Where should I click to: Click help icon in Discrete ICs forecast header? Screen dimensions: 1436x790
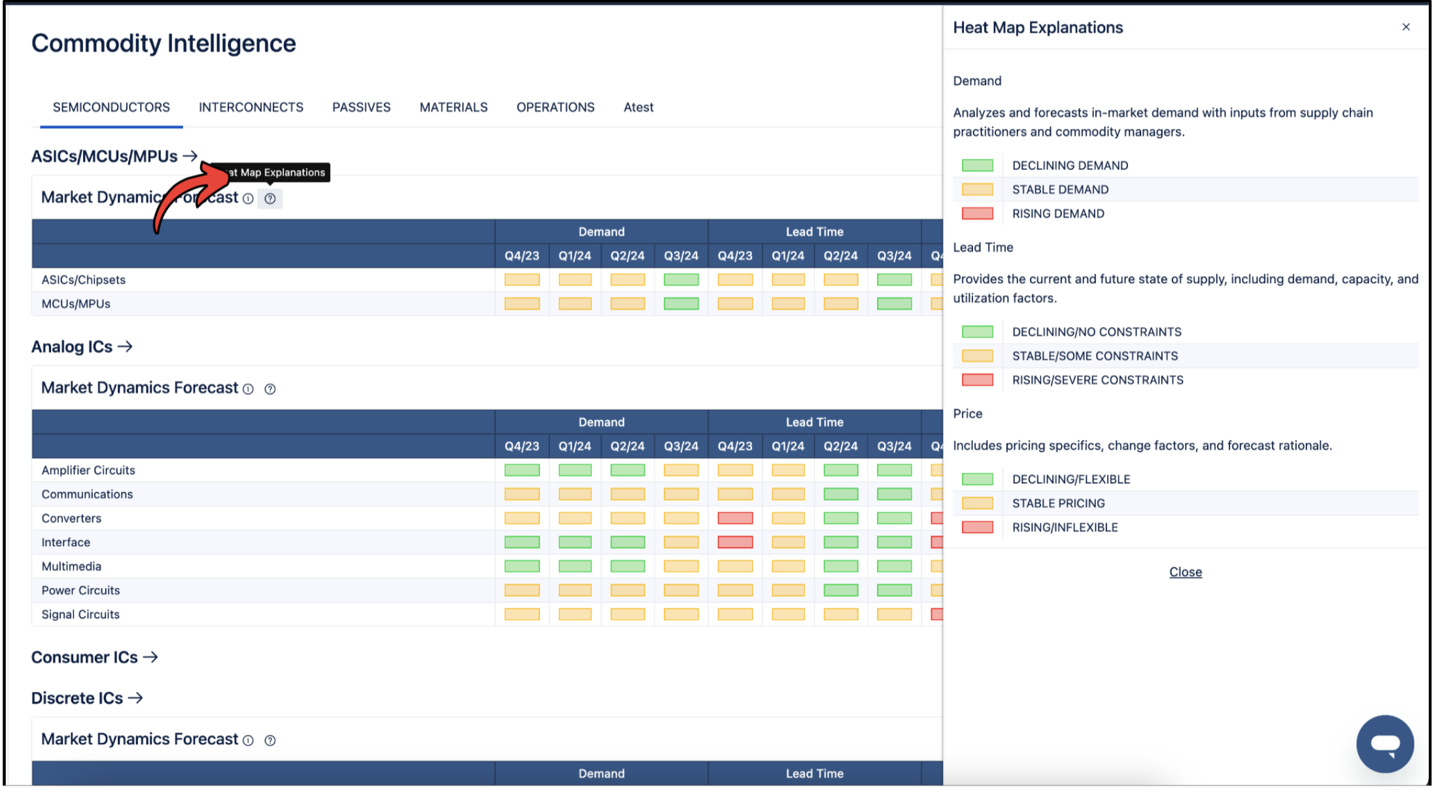pos(270,740)
